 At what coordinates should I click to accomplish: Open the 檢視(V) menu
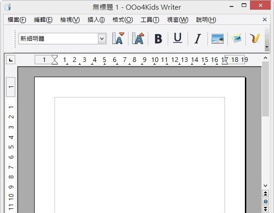coord(70,20)
